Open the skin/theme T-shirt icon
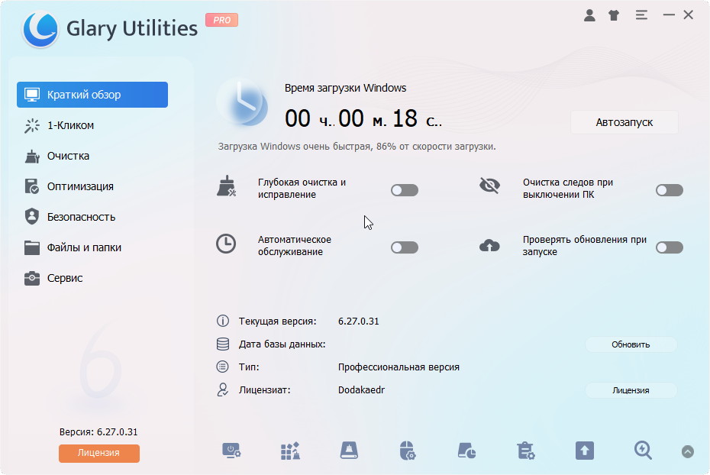The height and width of the screenshot is (475, 710). pos(614,15)
